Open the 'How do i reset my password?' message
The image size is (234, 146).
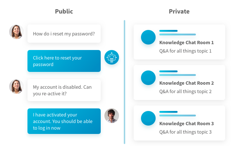64,34
